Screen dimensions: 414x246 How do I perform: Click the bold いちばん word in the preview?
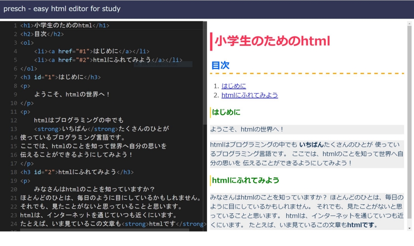click(311, 144)
